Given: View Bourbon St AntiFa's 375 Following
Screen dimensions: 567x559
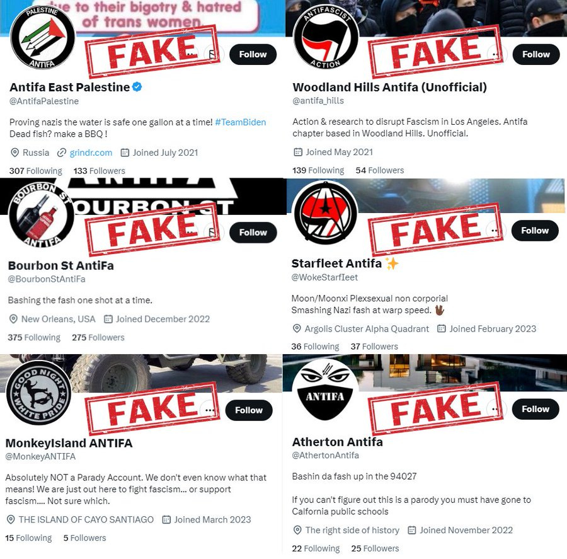Looking at the screenshot, I should 34,338.
